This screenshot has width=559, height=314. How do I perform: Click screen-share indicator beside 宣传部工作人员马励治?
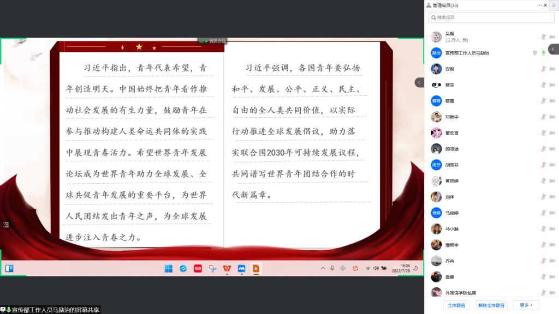(x=535, y=53)
